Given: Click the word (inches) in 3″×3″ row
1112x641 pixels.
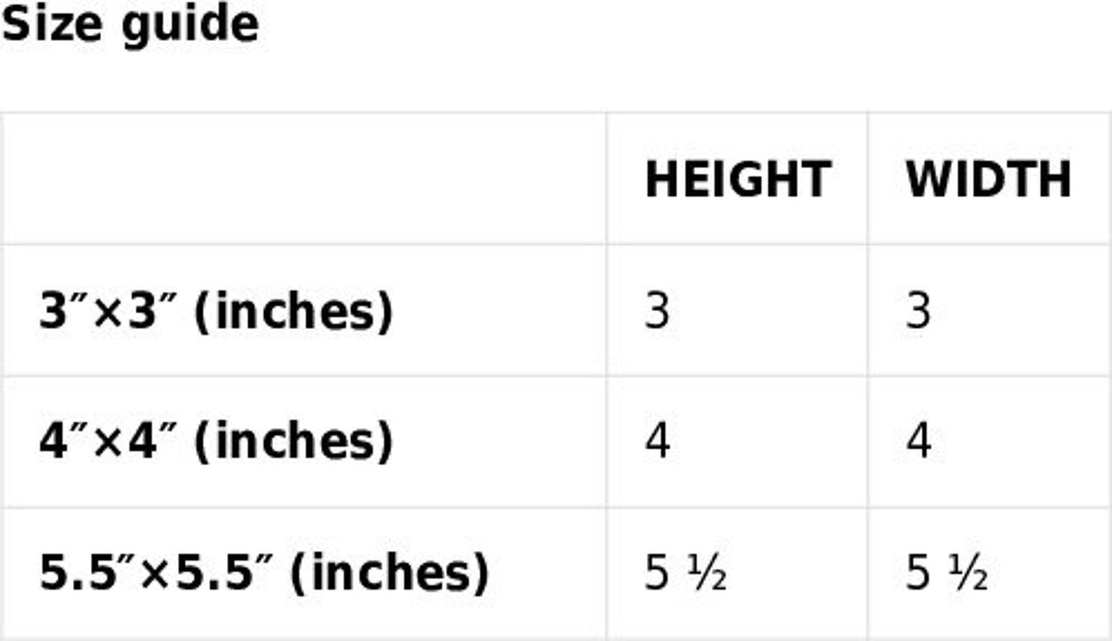Looking at the screenshot, I should pyautogui.click(x=293, y=312).
